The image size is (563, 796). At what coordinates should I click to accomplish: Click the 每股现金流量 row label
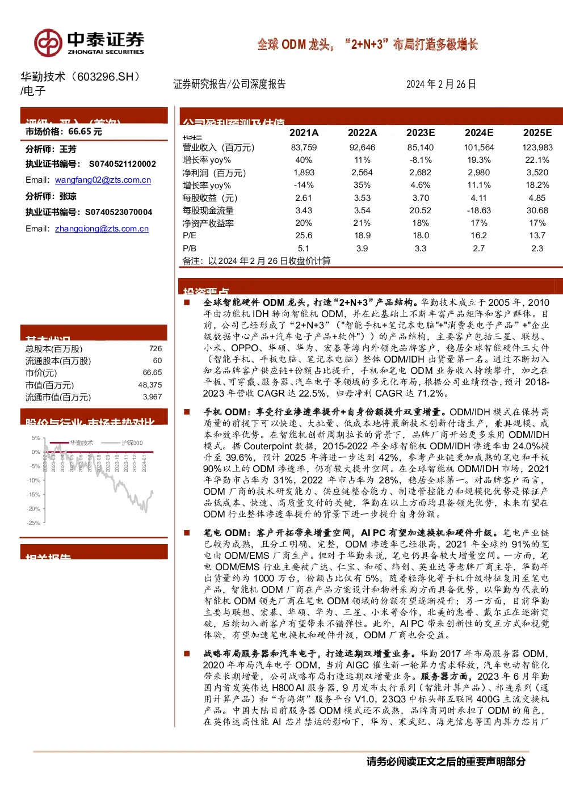pos(208,210)
